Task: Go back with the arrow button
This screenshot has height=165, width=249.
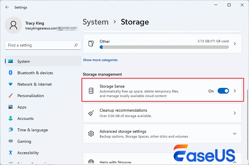Action: (x=7, y=7)
